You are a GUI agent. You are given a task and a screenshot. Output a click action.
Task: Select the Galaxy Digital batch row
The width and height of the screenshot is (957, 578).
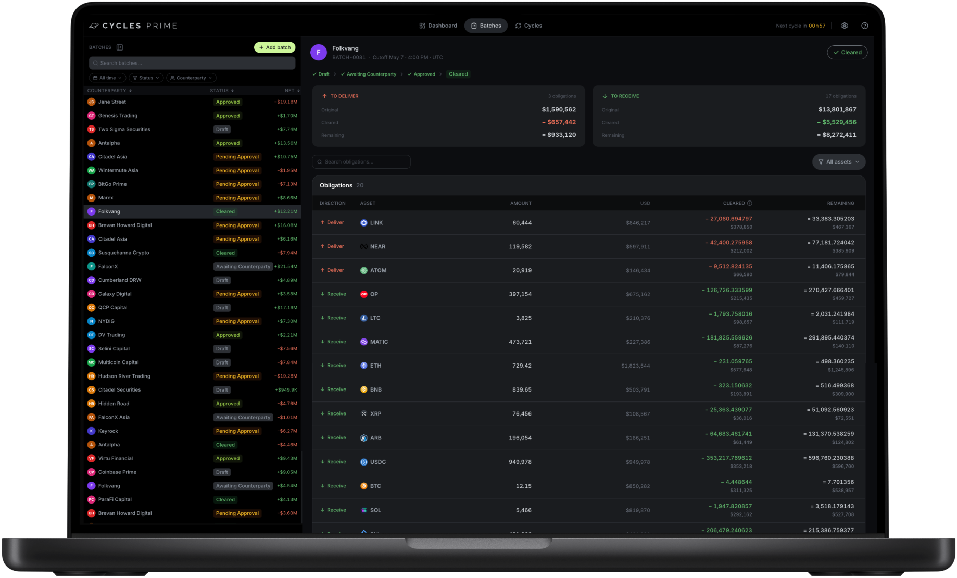[193, 294]
